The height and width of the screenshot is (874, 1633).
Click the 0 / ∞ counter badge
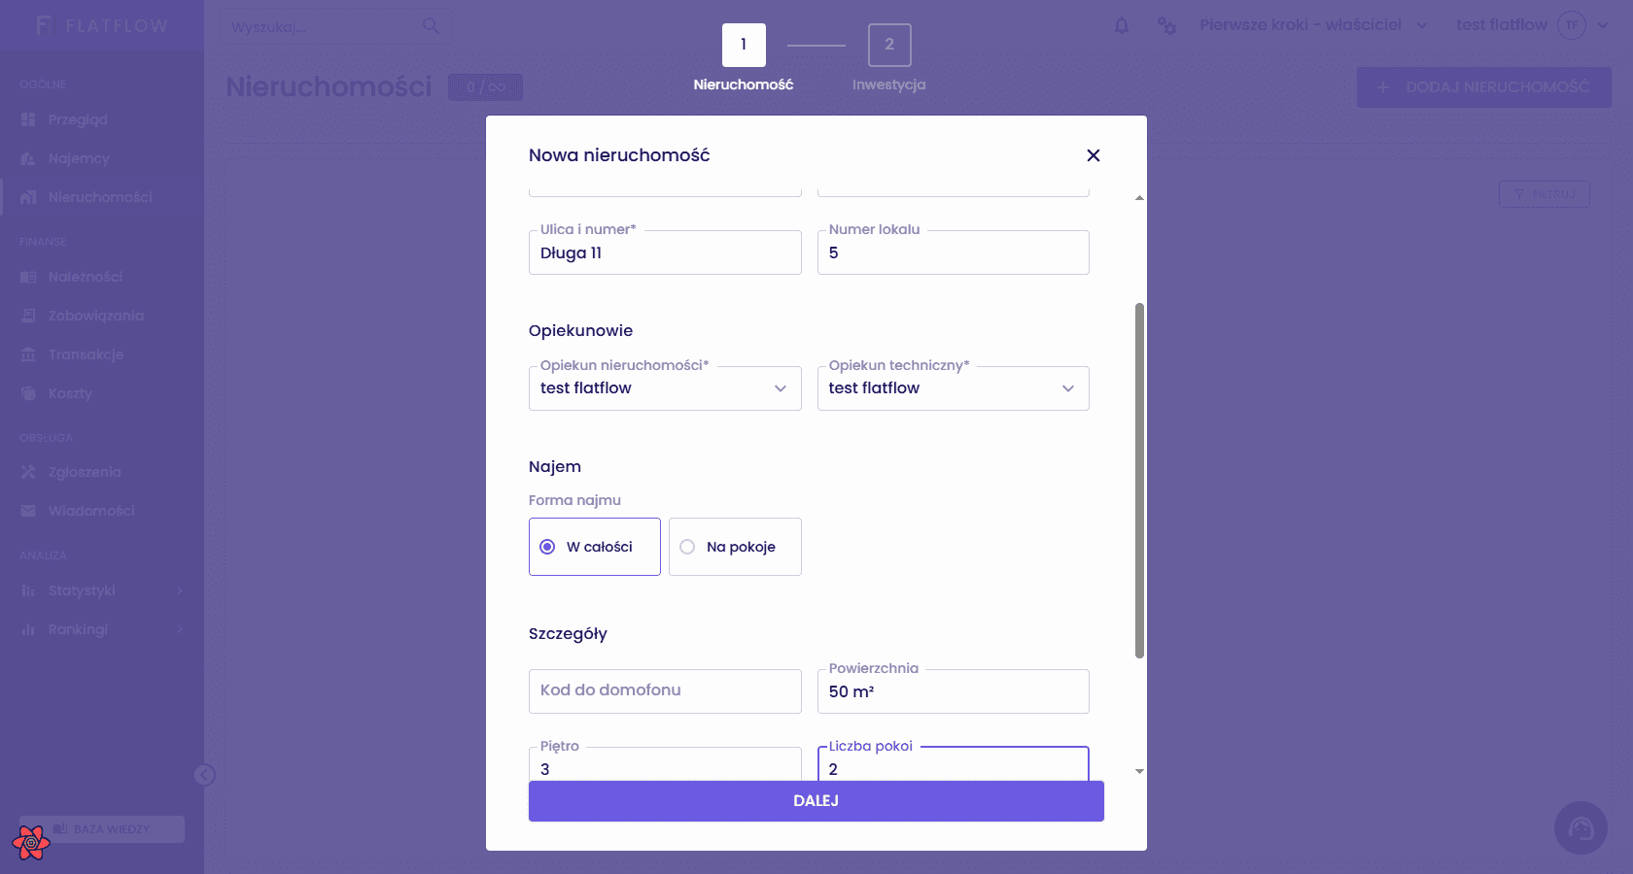click(485, 87)
